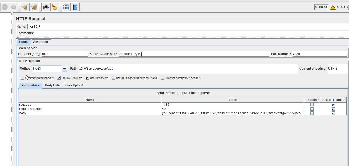Screen dimensions: 349x166
Task: Click the Encode? column header
Action: (x=312, y=100)
